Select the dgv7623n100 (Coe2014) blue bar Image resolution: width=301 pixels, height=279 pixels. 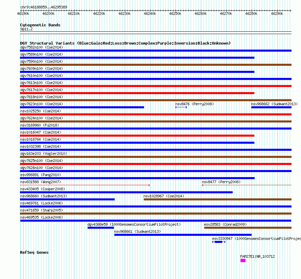[x=82, y=107]
